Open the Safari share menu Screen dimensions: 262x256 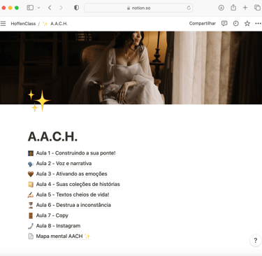233,8
